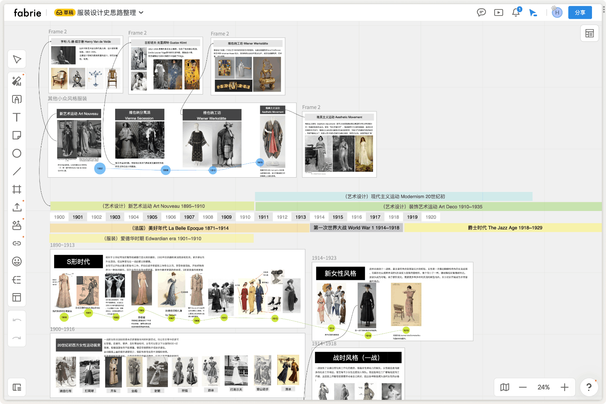Click the comments speech bubble icon
Viewport: 606px width, 404px height.
click(481, 12)
